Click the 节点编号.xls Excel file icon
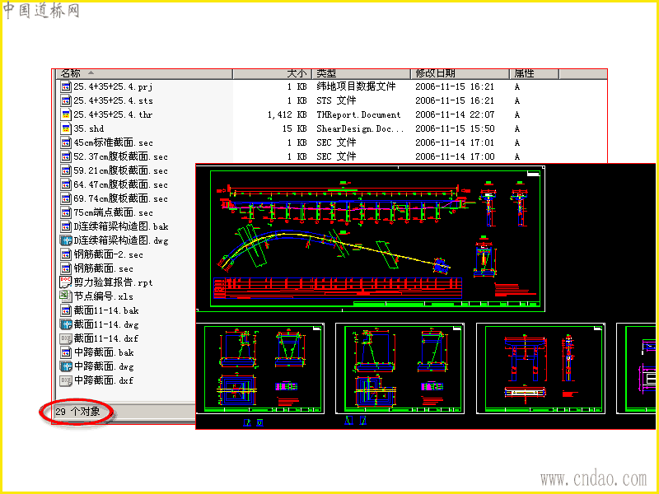Image resolution: width=659 pixels, height=494 pixels. tap(66, 296)
